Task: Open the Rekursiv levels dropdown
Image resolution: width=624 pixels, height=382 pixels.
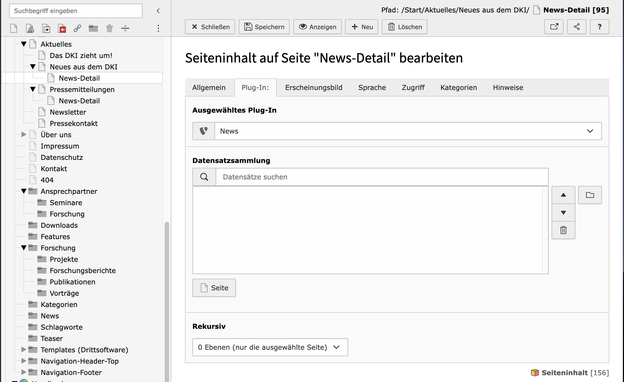Action: tap(270, 347)
